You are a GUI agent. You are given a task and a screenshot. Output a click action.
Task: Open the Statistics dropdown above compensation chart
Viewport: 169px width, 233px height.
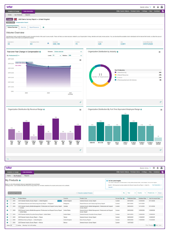[75, 56]
